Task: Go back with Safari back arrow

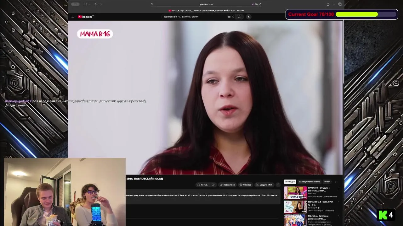Action: pos(95,4)
